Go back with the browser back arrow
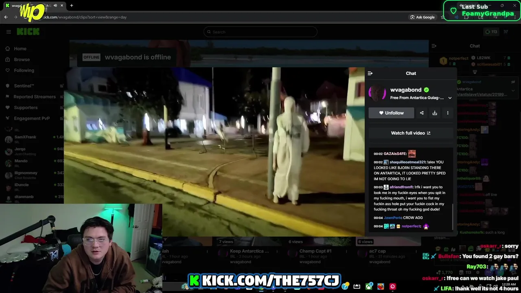Image resolution: width=521 pixels, height=293 pixels. [6, 17]
